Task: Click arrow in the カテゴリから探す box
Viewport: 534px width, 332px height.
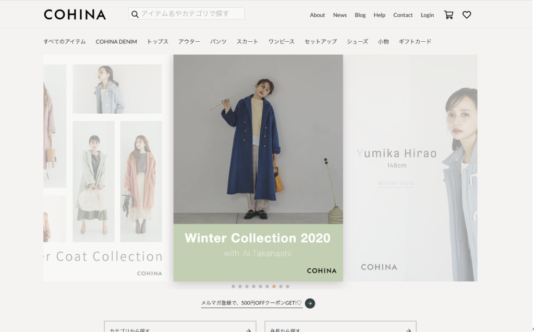Action: [248, 330]
